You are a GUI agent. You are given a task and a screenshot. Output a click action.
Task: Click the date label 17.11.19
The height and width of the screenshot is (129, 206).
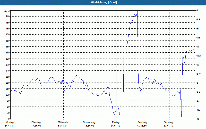coord(168,126)
